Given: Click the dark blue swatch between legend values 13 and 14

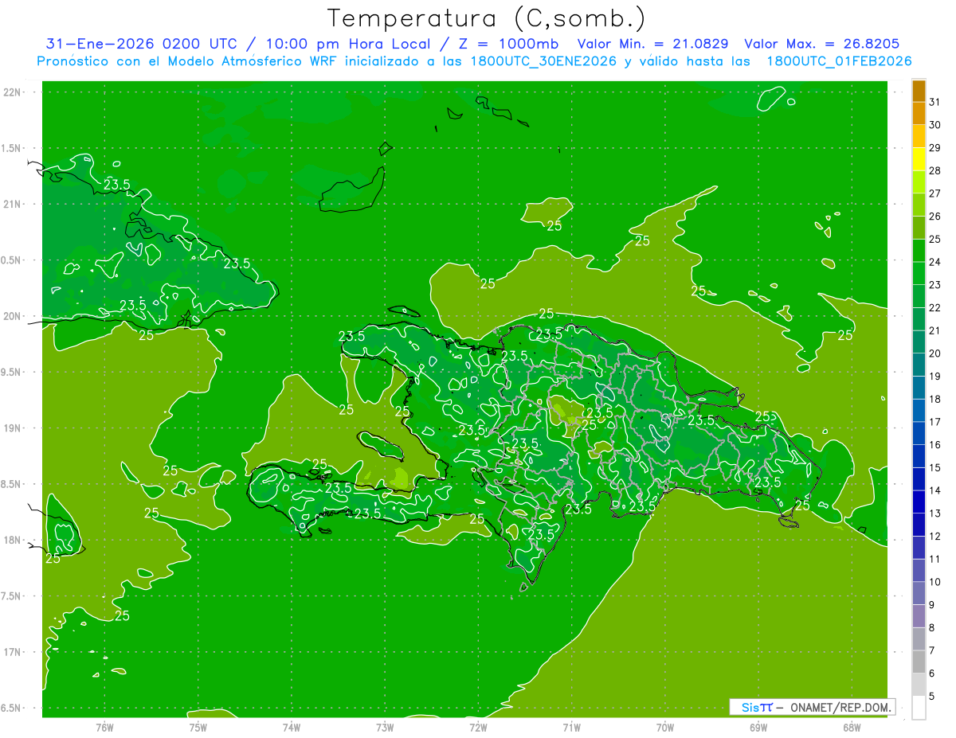Looking at the screenshot, I should pyautogui.click(x=919, y=502).
